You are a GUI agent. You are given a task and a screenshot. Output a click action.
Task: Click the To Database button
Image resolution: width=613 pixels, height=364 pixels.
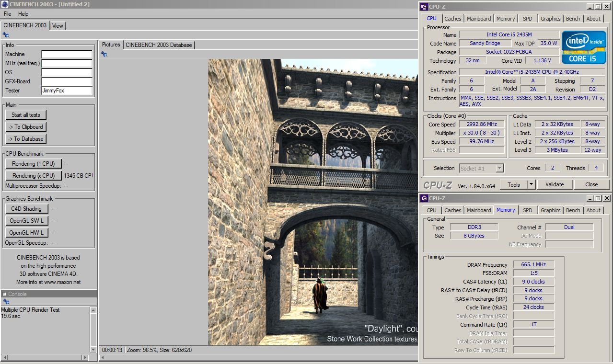(26, 139)
